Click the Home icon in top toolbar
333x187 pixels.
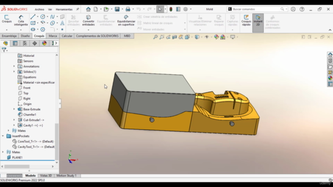88,9
